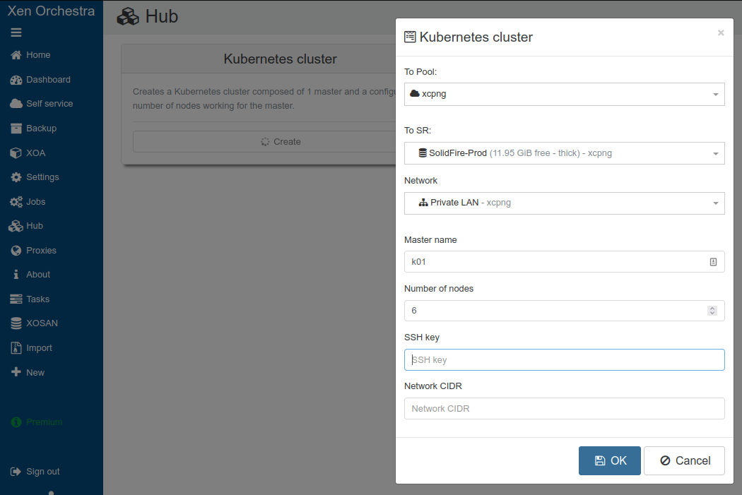This screenshot has height=495, width=742.
Task: Click the New plus icon
Action: click(x=16, y=372)
